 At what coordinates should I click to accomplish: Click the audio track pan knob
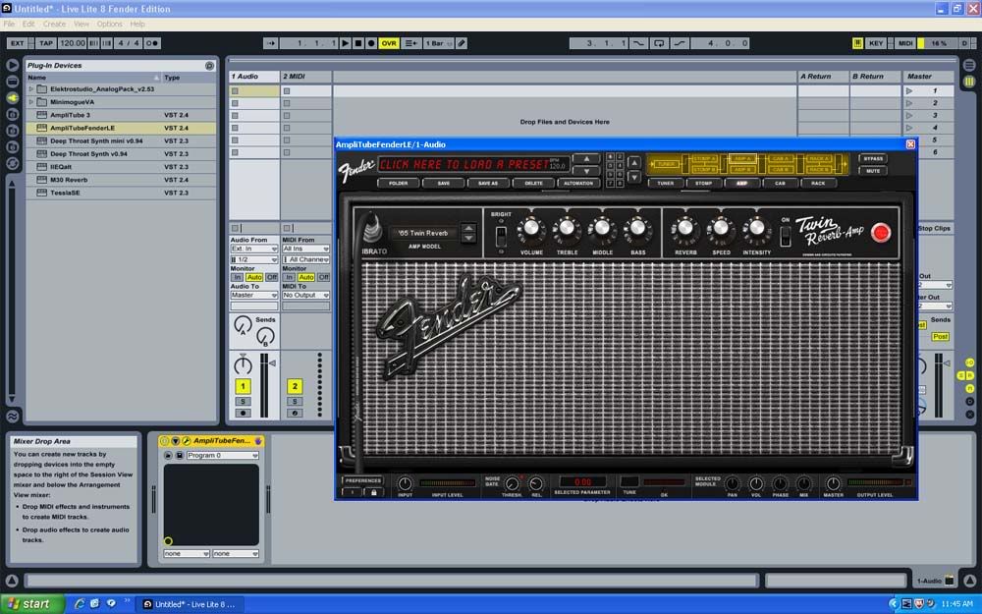click(243, 364)
